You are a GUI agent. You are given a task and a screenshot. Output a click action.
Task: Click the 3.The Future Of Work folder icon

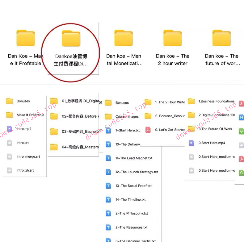(x=191, y=129)
